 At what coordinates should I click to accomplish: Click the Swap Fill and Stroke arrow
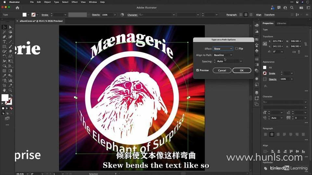(x=11, y=95)
